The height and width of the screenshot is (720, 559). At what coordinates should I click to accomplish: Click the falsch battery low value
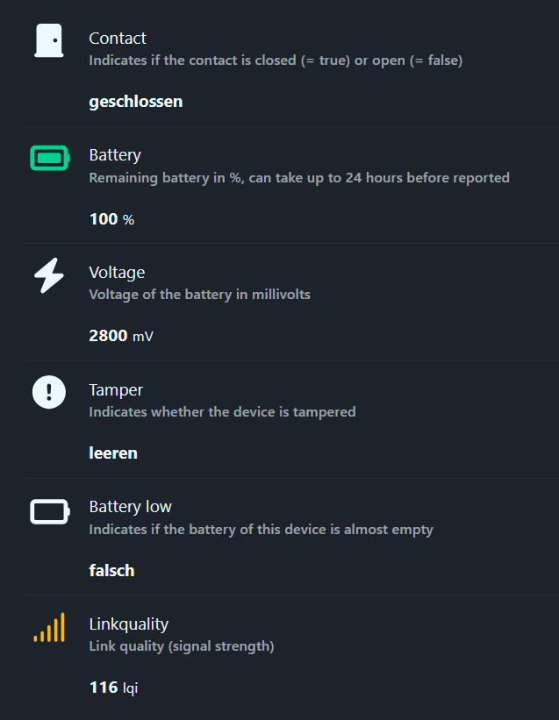pos(111,570)
